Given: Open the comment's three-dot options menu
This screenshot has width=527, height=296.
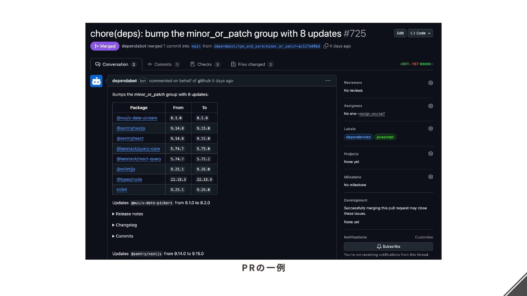Looking at the screenshot, I should click(x=328, y=81).
